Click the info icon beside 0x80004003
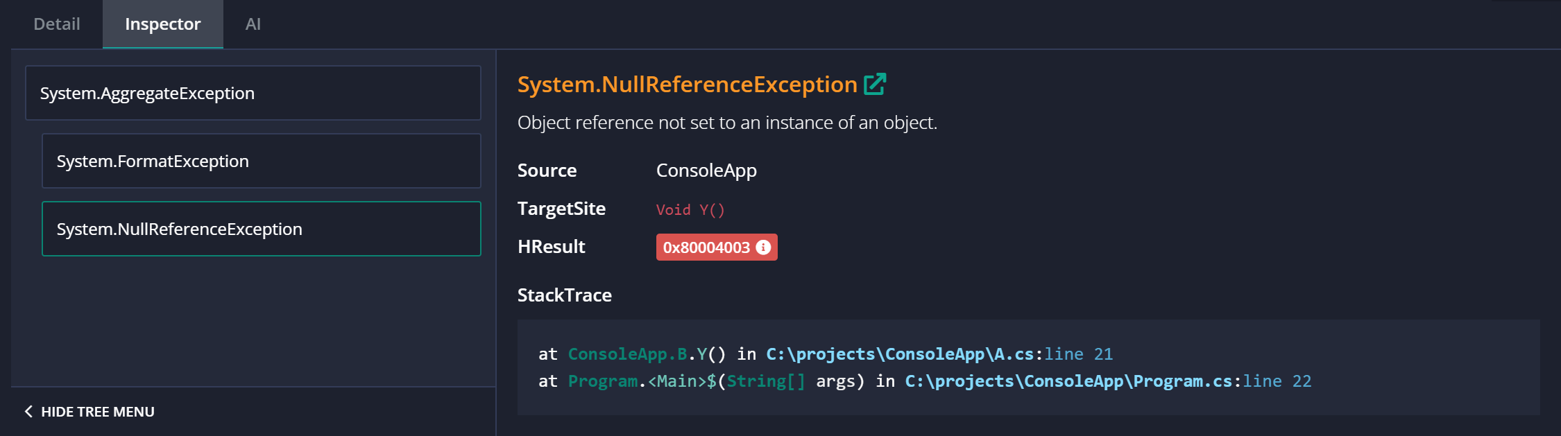Image resolution: width=1561 pixels, height=436 pixels. coord(763,246)
